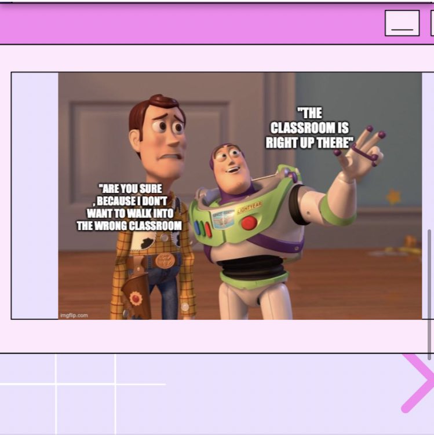
Task: Select the Woody and Buzz meme image
Action: [x=240, y=196]
